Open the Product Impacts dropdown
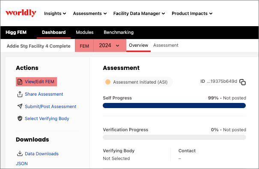259x169 pixels. click(x=192, y=13)
